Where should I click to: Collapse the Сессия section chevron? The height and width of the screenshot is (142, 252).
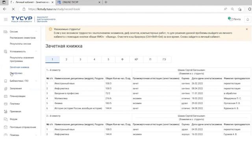click(36, 32)
